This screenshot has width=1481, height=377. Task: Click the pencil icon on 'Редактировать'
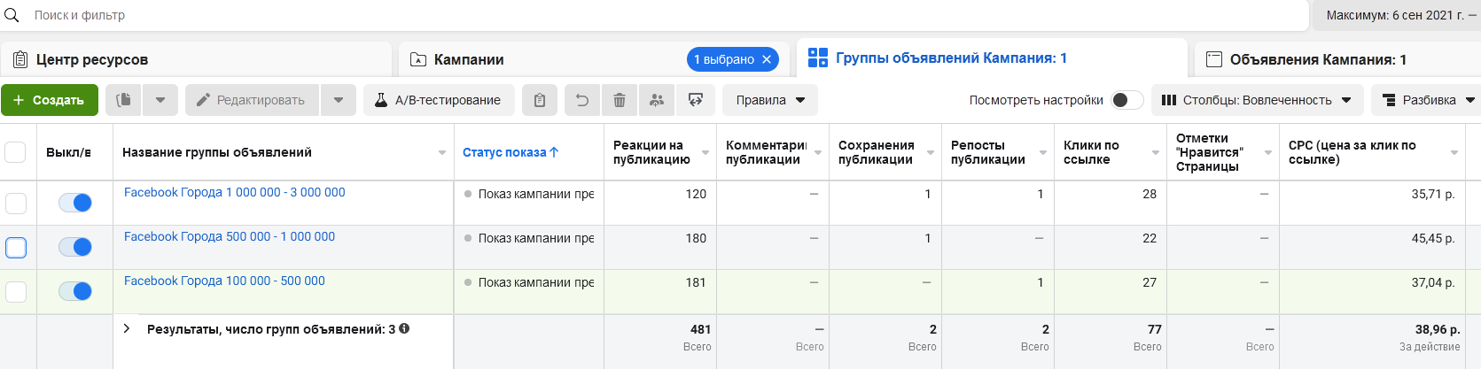[203, 100]
